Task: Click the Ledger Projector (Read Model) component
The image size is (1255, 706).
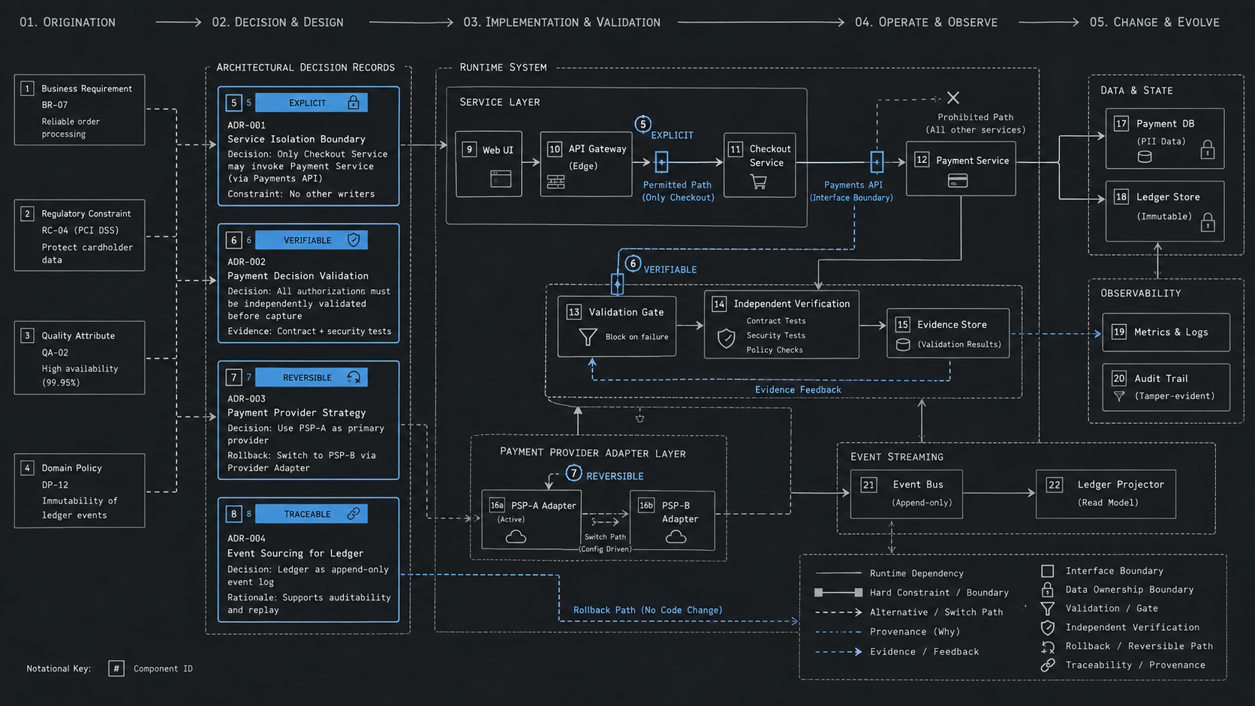Action: click(1106, 494)
